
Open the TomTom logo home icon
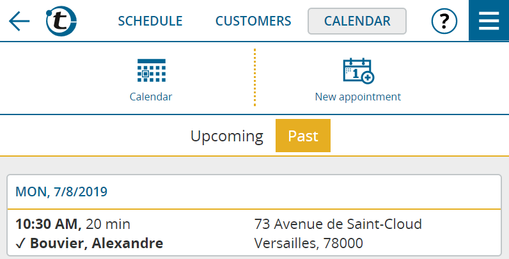tap(61, 21)
